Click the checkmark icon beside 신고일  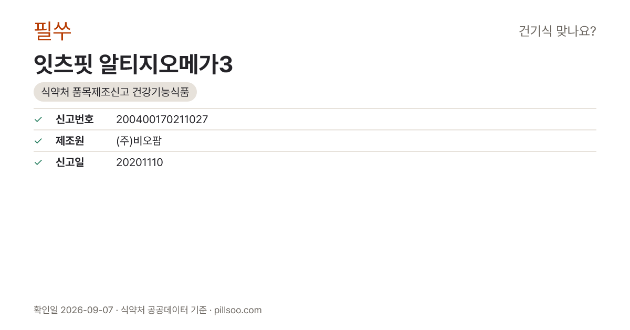tap(38, 162)
